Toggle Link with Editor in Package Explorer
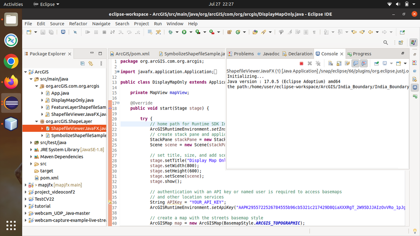 pyautogui.click(x=90, y=63)
